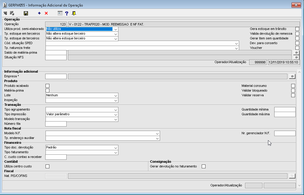The width and height of the screenshot is (304, 195).
Task: Expand Cód. situação SPED dropdown
Action: click(236, 43)
